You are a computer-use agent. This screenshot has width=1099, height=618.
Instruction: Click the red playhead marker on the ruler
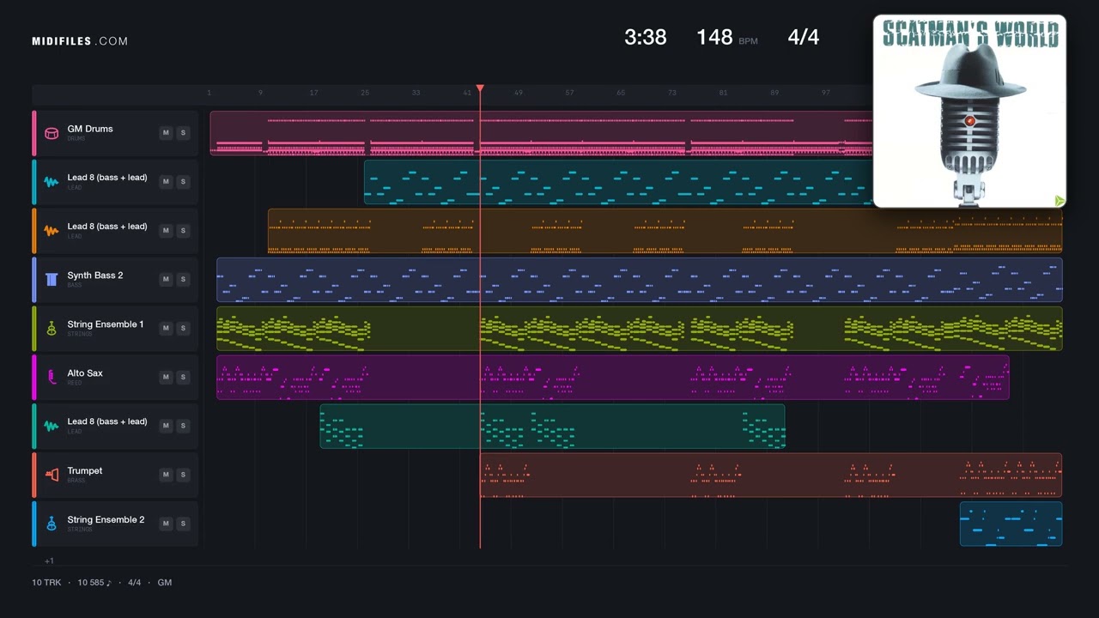[x=480, y=88]
